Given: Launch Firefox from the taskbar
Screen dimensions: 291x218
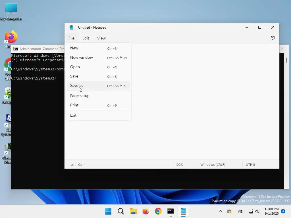Looking at the screenshot, I should coord(146,211).
